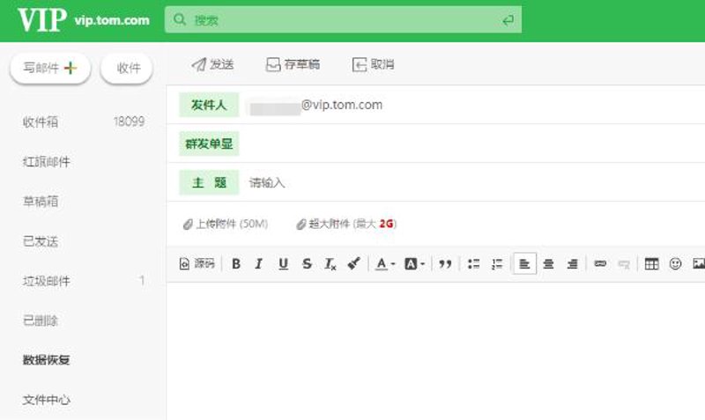This screenshot has width=705, height=420.
Task: Add oversized attachment 超大附件
Action: [x=346, y=224]
